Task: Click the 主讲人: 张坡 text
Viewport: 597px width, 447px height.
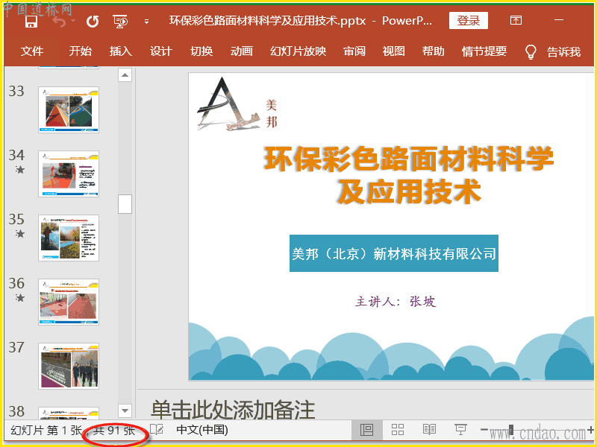Action: point(396,302)
